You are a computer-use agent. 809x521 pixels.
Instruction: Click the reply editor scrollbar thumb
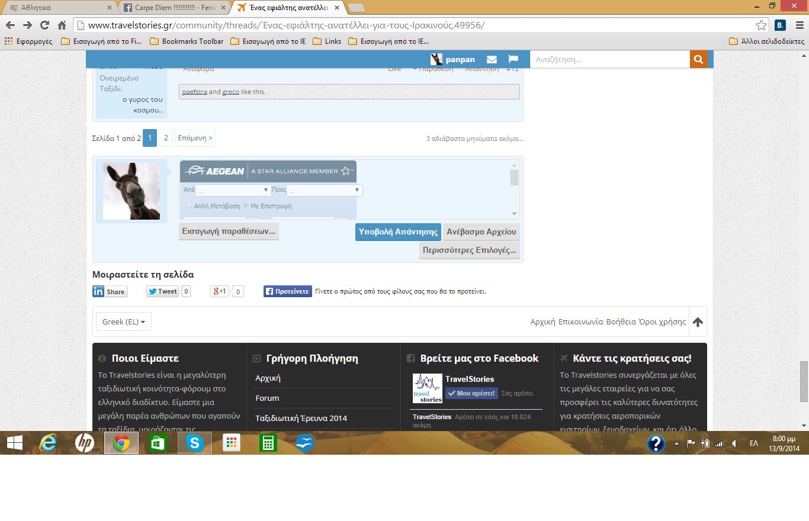pyautogui.click(x=514, y=178)
